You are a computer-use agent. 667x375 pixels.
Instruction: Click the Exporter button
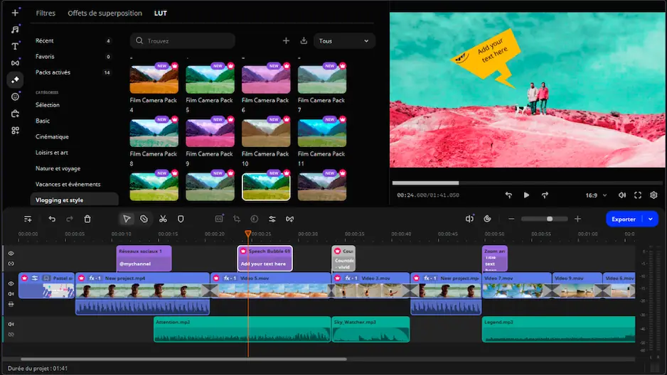pyautogui.click(x=624, y=219)
